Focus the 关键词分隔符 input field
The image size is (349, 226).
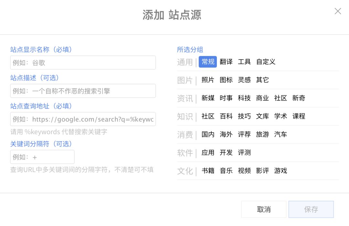point(42,157)
